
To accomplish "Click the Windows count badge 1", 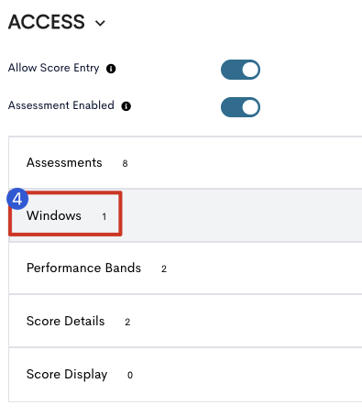I will click(x=104, y=216).
